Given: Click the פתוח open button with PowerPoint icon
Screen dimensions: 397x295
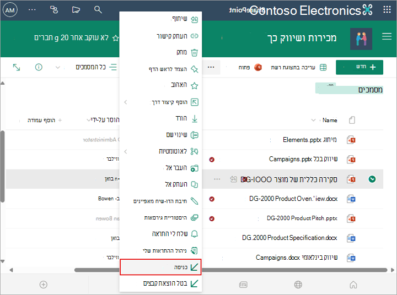Looking at the screenshot, I should (x=250, y=67).
